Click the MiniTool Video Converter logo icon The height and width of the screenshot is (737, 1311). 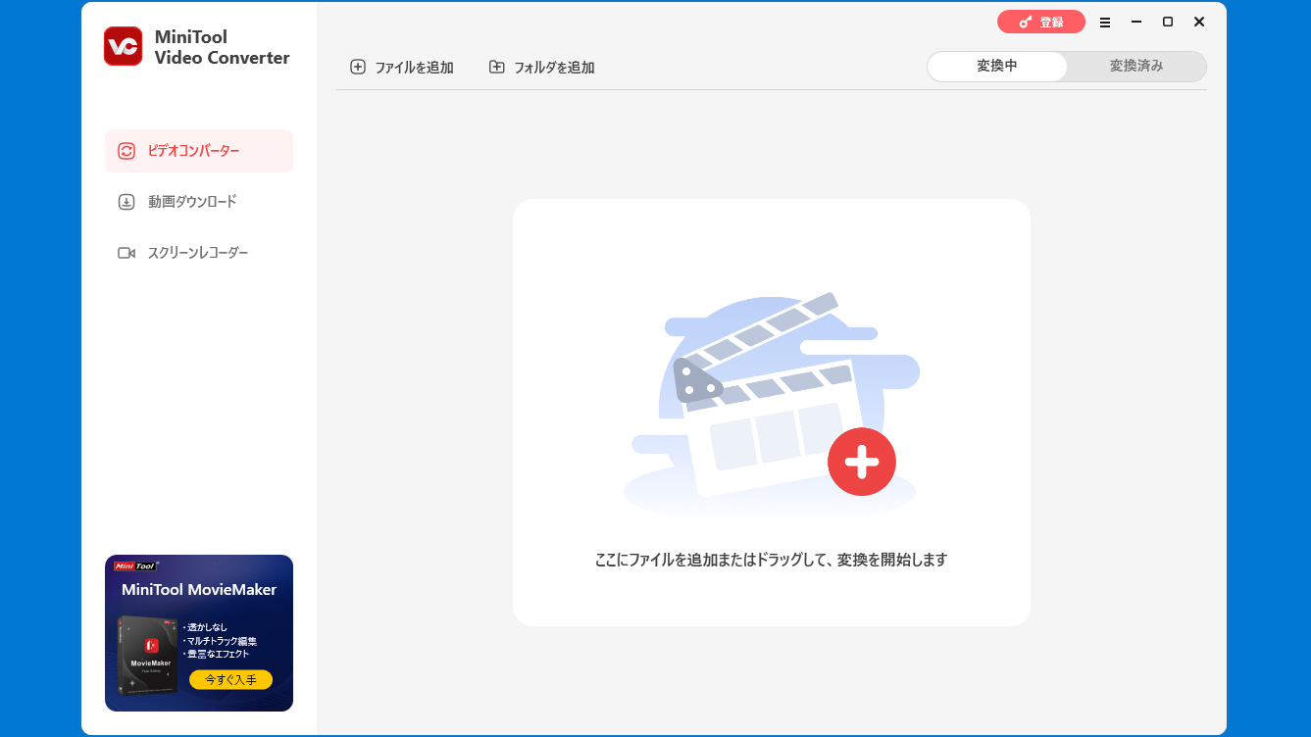[x=123, y=46]
